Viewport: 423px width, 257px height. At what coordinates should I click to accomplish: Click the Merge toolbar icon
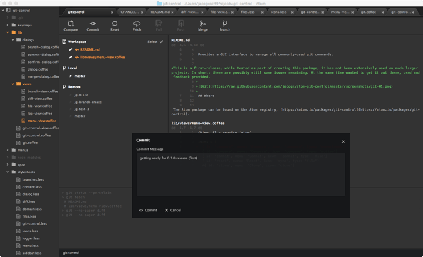(x=203, y=24)
